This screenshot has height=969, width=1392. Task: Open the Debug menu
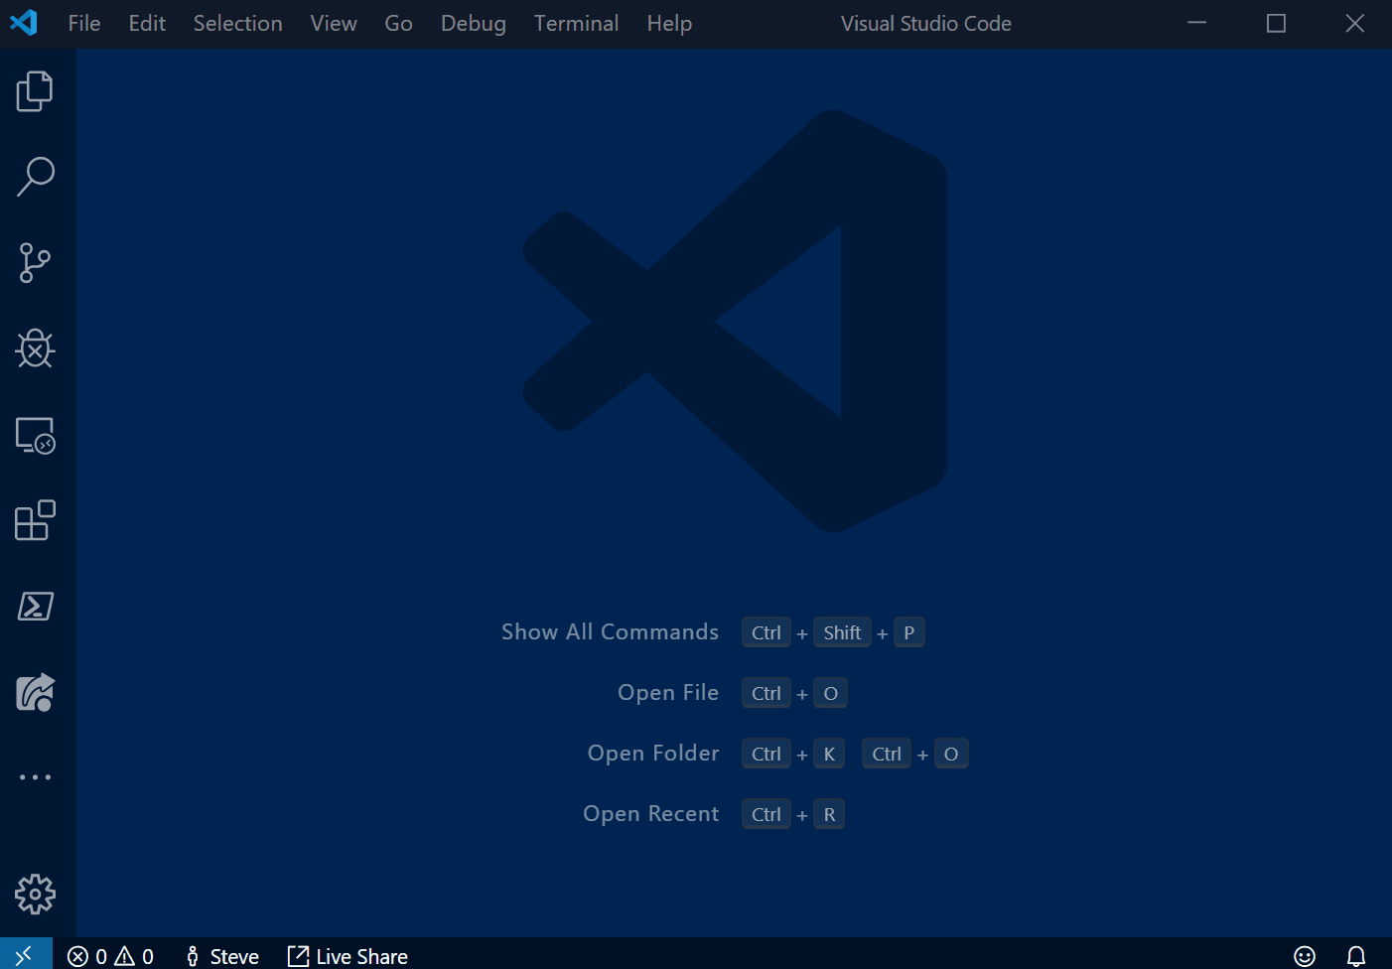click(x=474, y=23)
